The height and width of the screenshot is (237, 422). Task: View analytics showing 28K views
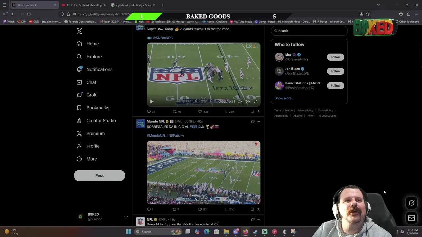click(229, 112)
